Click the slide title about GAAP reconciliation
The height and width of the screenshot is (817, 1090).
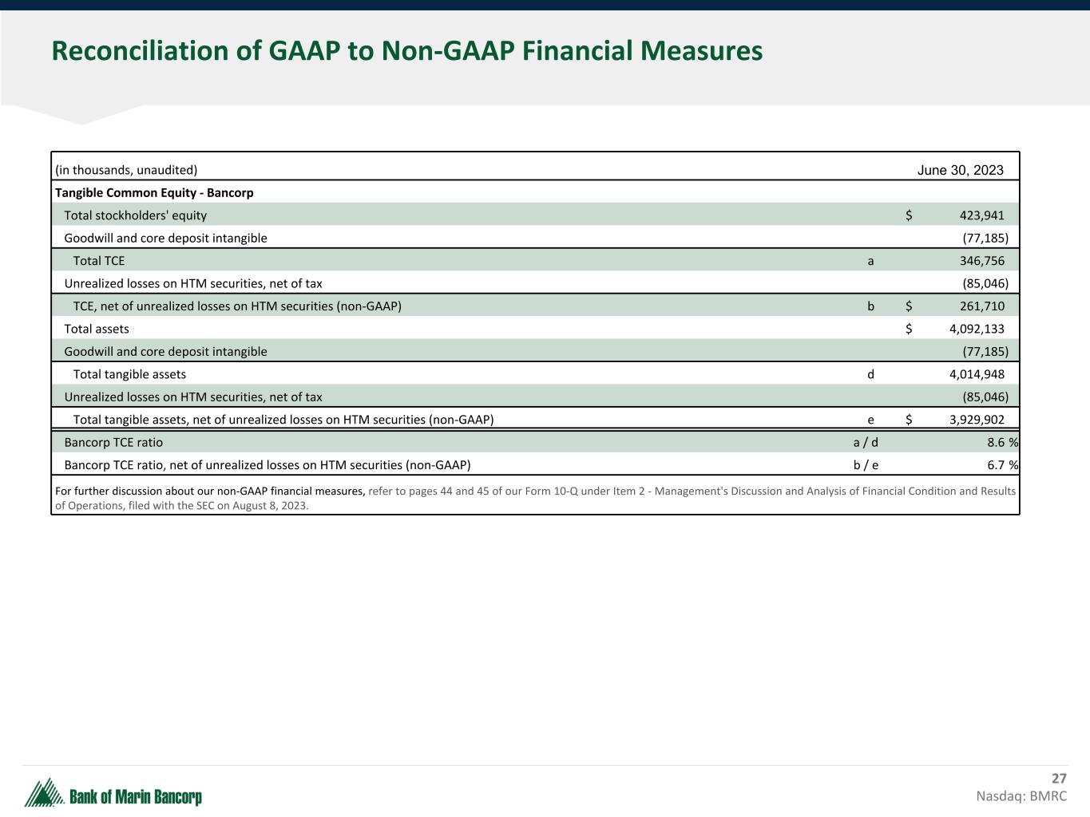point(406,51)
